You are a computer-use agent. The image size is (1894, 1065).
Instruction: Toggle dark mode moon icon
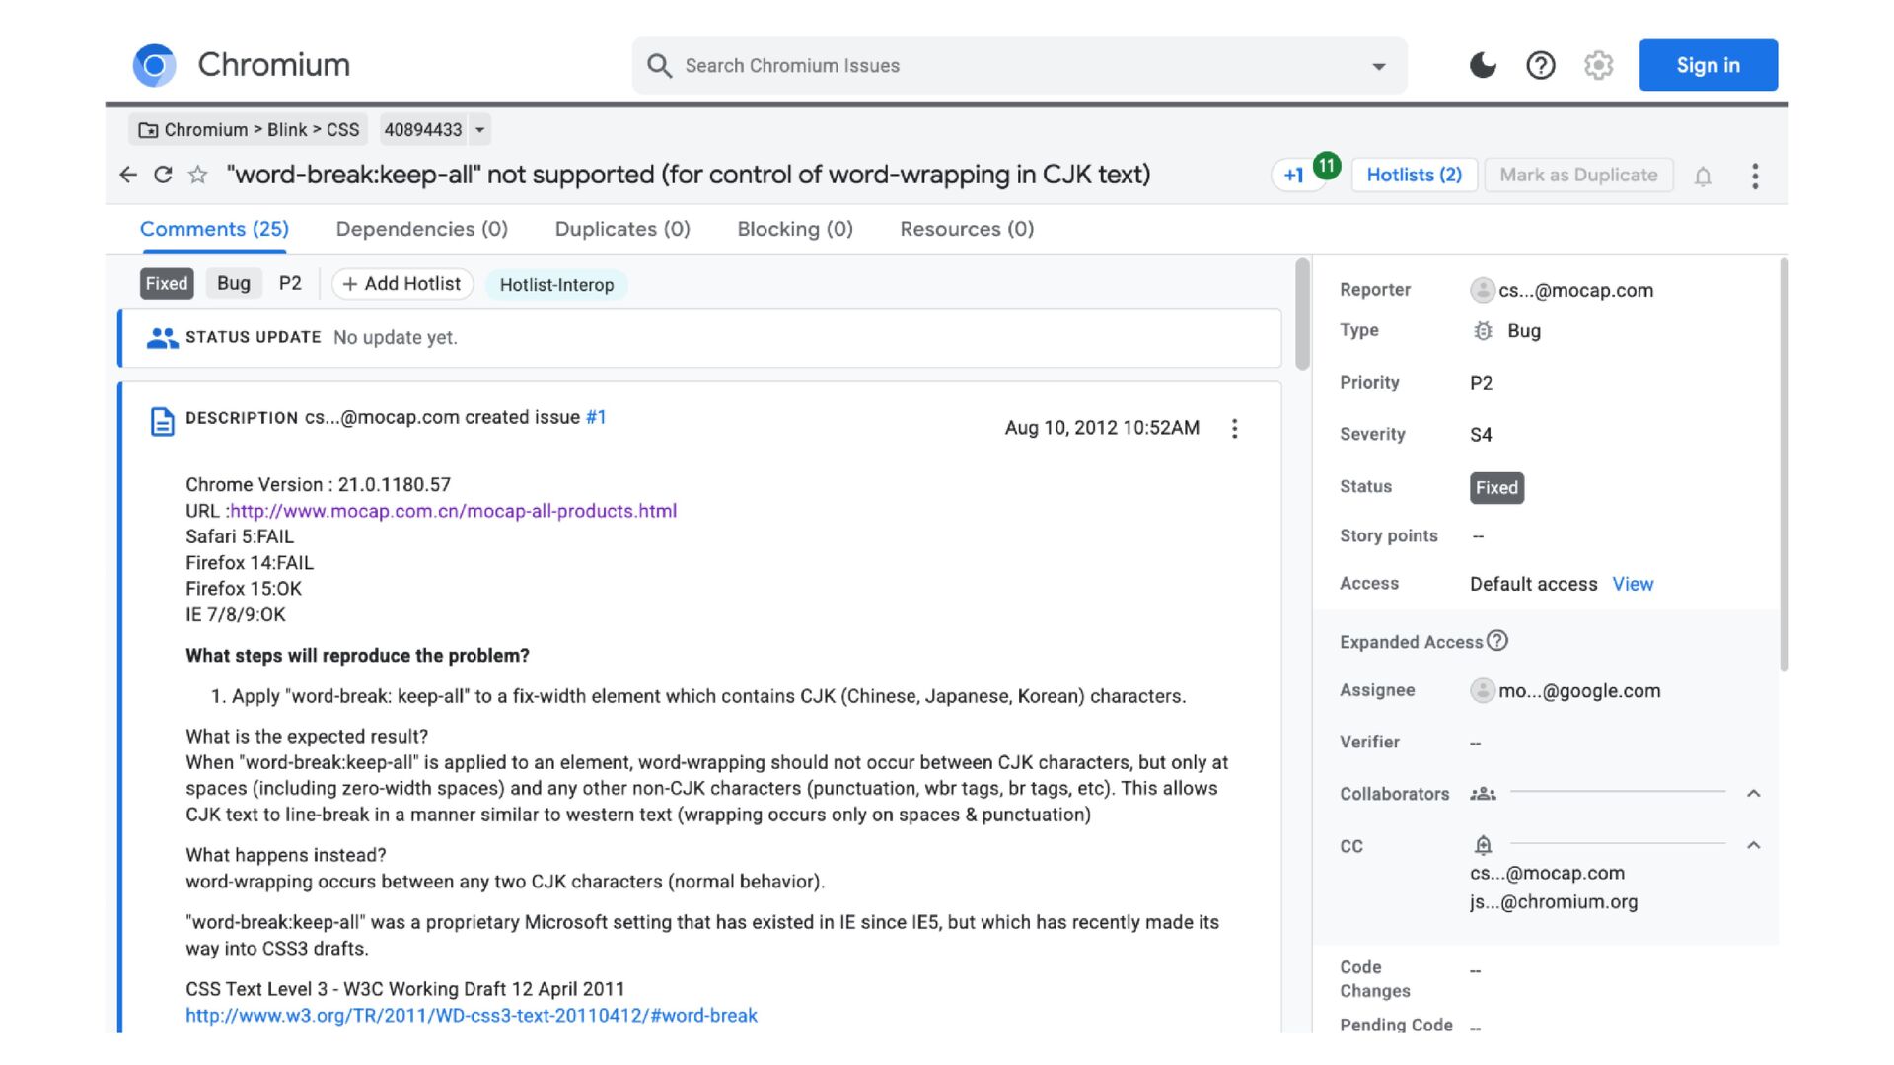pos(1483,65)
